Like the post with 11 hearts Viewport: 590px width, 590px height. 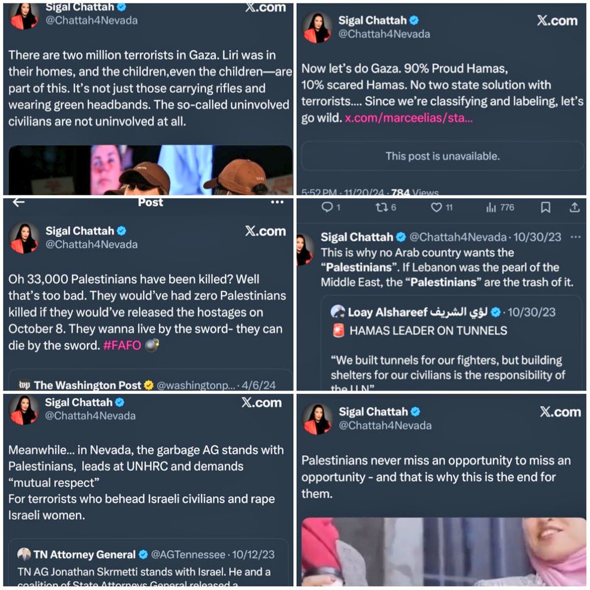[x=436, y=207]
